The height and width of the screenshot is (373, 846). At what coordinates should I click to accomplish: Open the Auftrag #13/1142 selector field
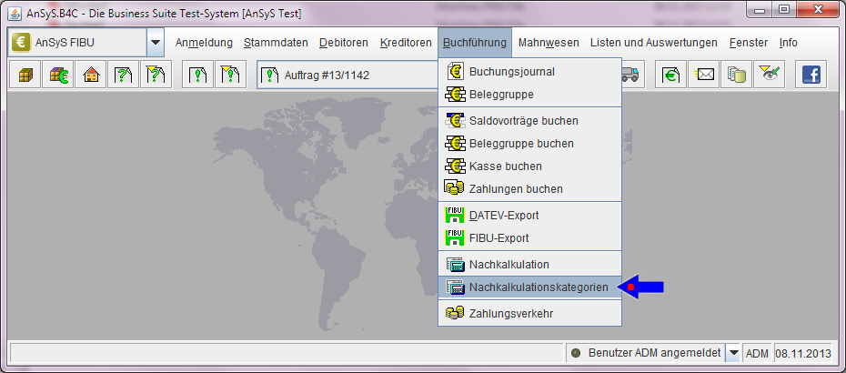(x=346, y=76)
